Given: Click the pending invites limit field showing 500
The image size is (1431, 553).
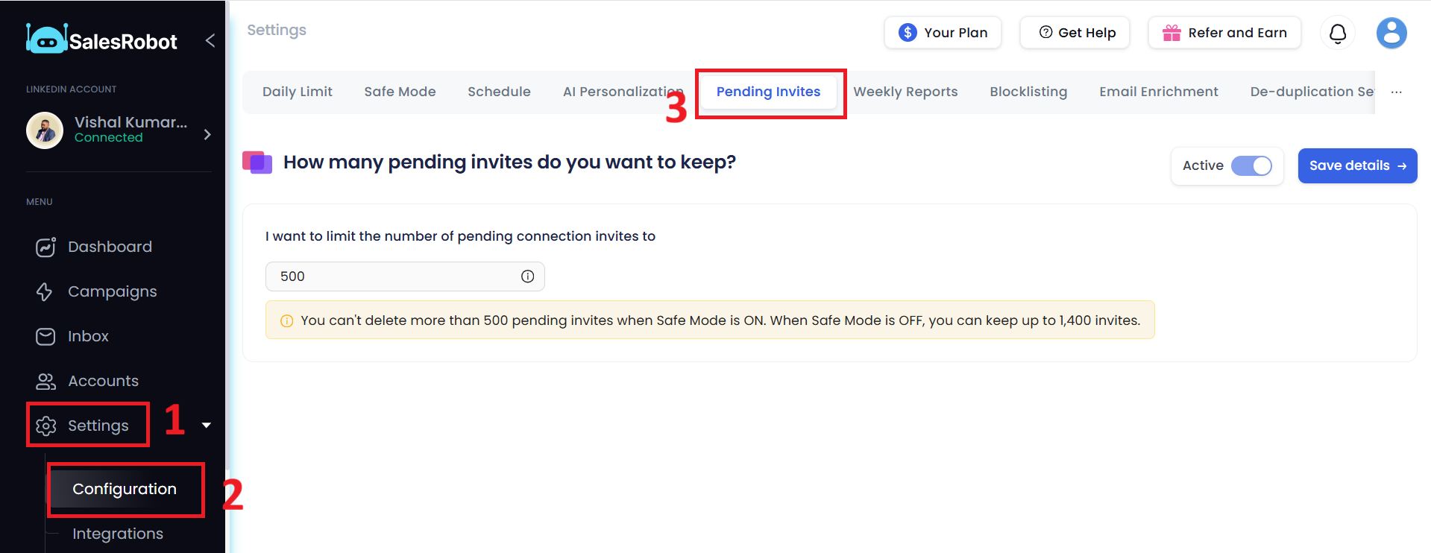Looking at the screenshot, I should (x=405, y=276).
